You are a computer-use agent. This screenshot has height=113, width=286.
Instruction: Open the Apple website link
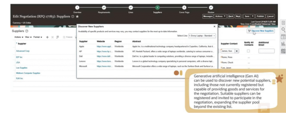point(105,46)
